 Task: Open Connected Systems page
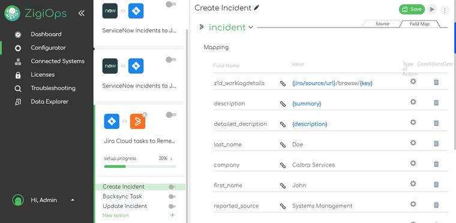[x=58, y=61]
